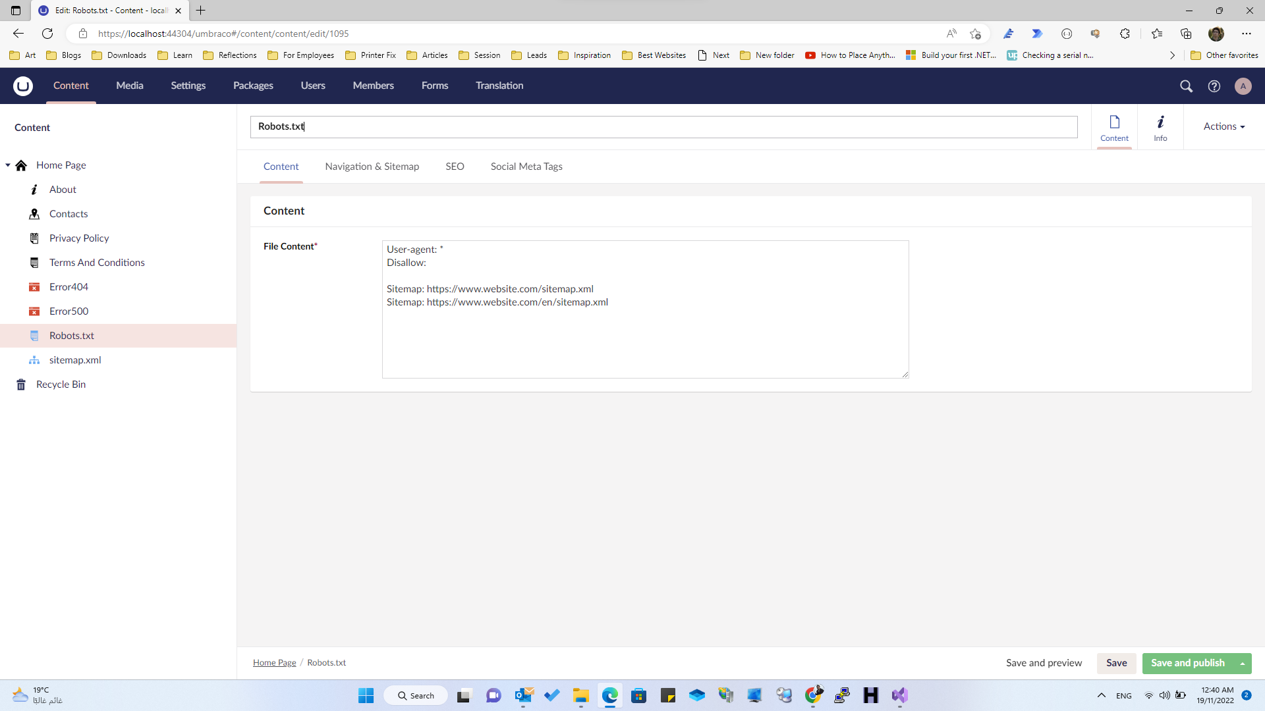Go to the Forms section
This screenshot has width=1265, height=711.
(x=435, y=86)
